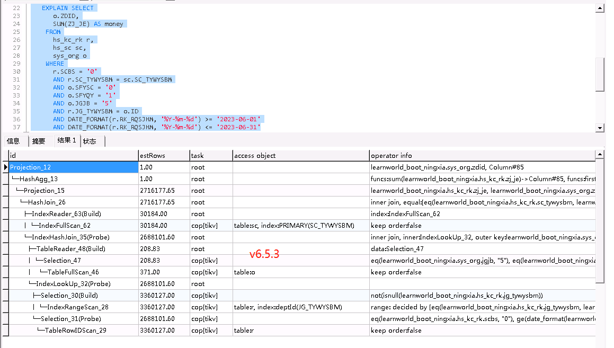This screenshot has height=348, width=614.
Task: Select the HashJoin_26 cell
Action: click(73, 202)
